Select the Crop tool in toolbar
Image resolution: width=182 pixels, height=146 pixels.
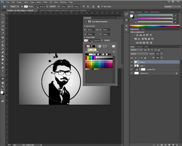point(3,30)
